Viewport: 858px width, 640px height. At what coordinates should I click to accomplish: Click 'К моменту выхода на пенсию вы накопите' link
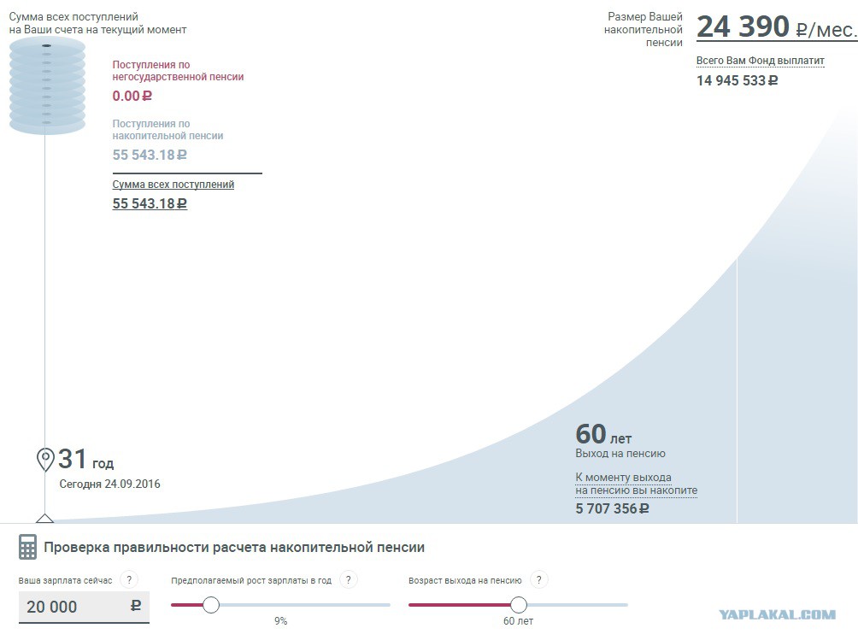pos(637,484)
